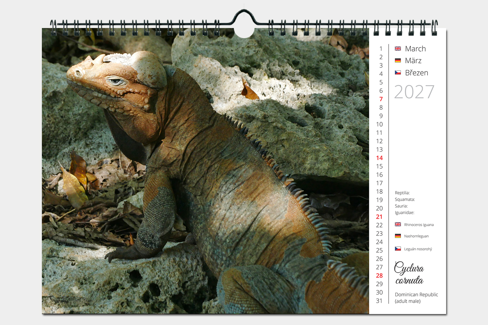Click the Reptilia class label

coord(402,193)
